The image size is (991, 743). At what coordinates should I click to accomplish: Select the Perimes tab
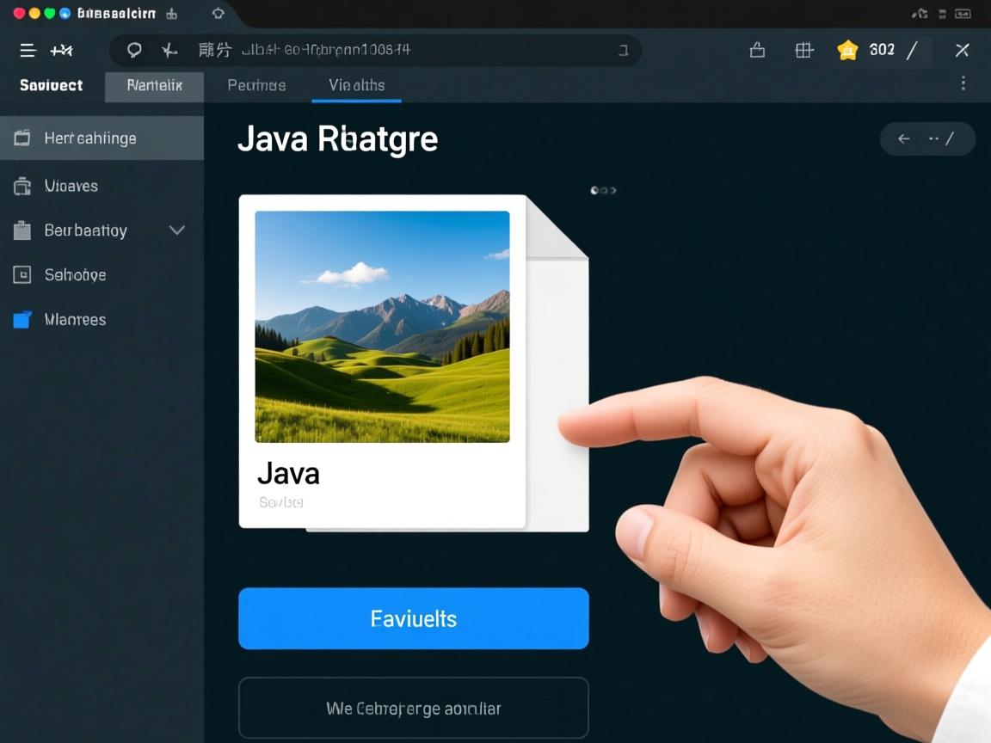coord(255,85)
